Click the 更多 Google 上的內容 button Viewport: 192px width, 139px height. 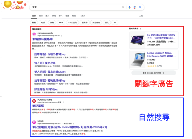click(154, 73)
